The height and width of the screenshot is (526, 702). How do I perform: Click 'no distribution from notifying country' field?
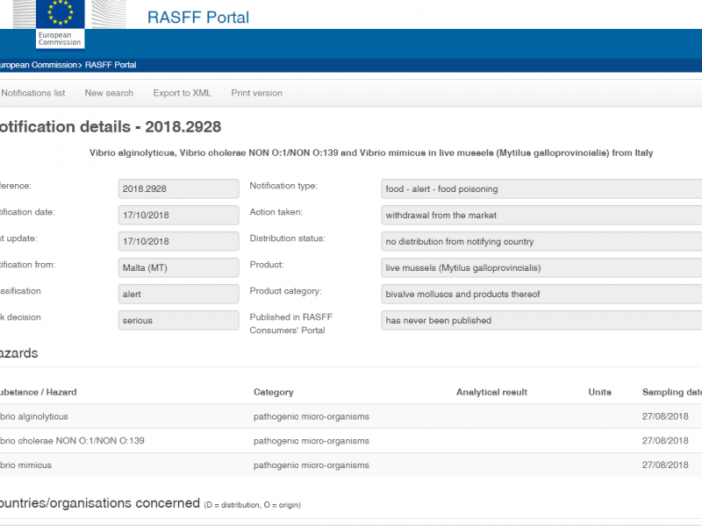point(541,242)
